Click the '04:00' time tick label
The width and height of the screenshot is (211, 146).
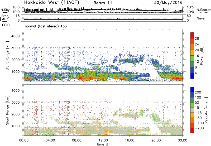[50, 140]
